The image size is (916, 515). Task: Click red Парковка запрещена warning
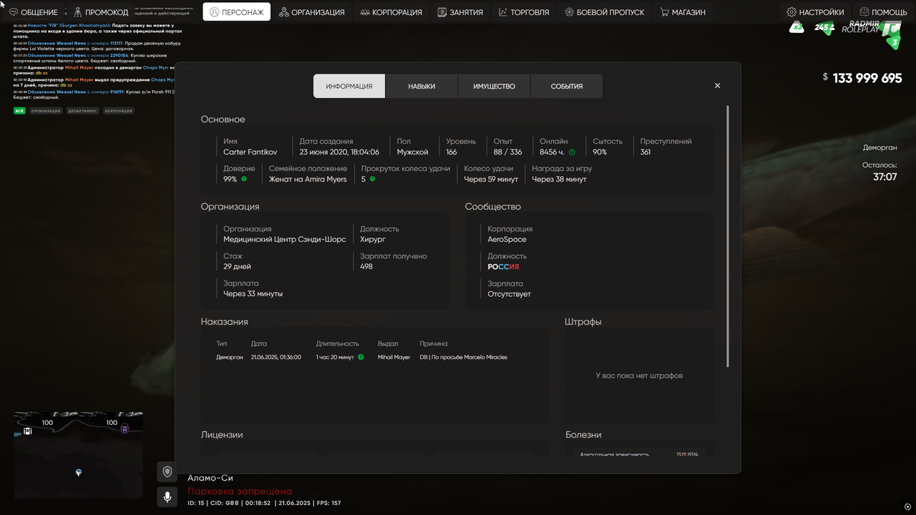pyautogui.click(x=240, y=491)
